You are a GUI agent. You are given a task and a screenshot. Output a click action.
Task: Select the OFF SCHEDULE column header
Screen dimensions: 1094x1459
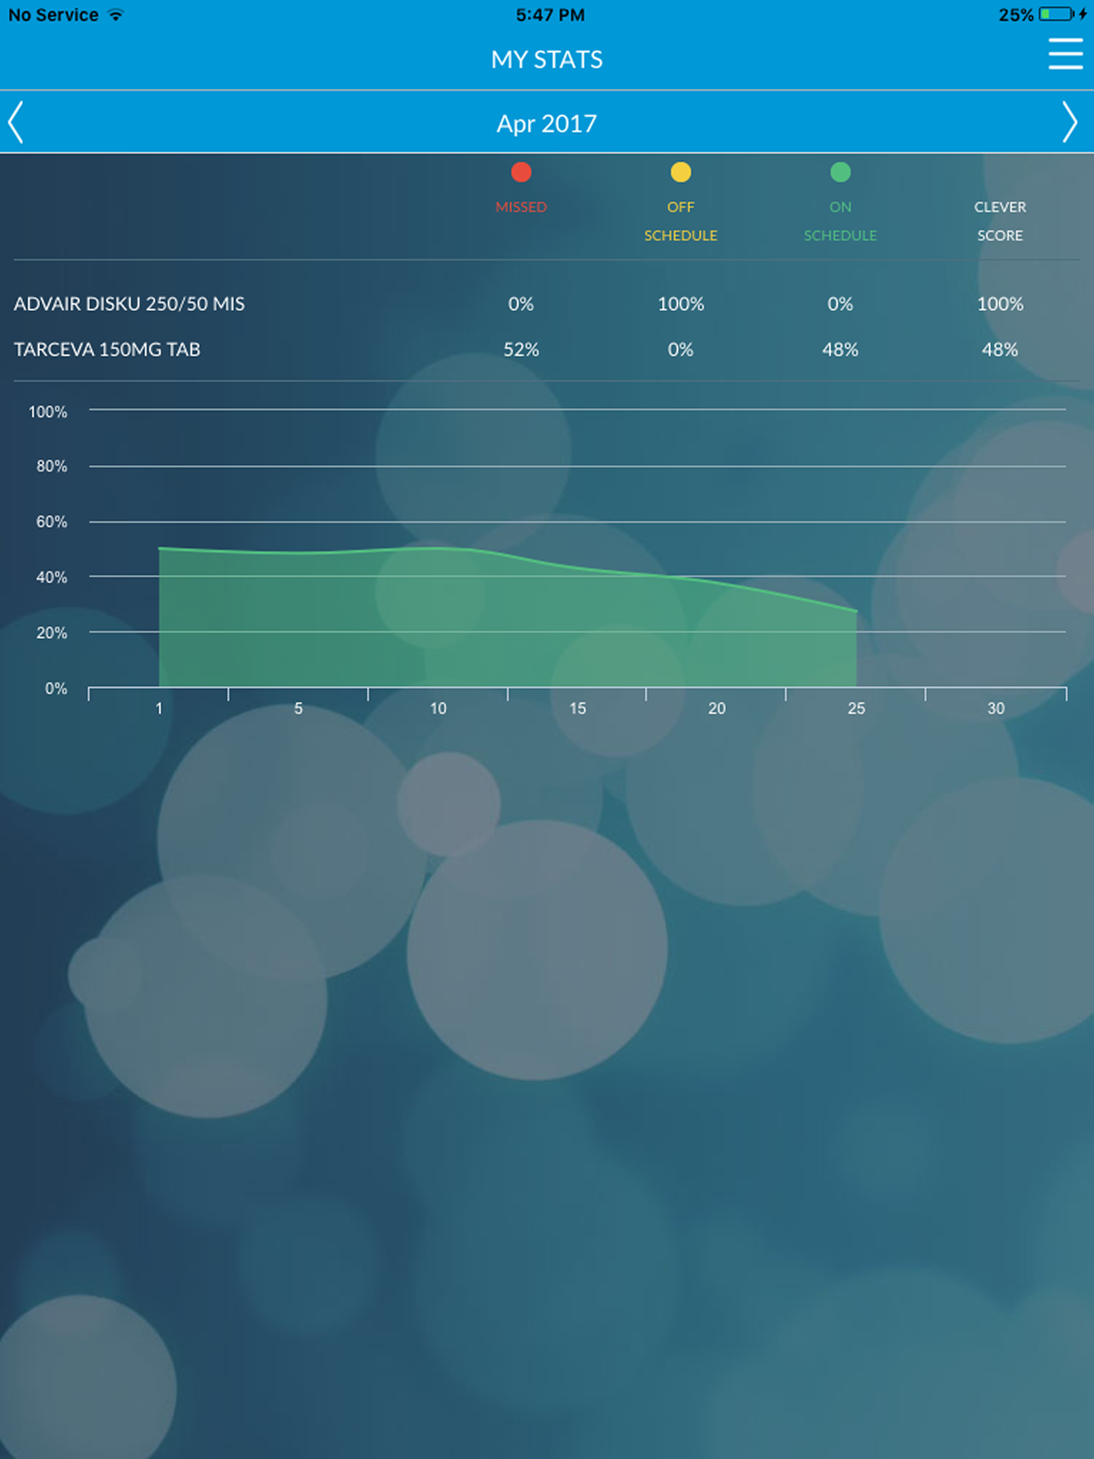(681, 221)
